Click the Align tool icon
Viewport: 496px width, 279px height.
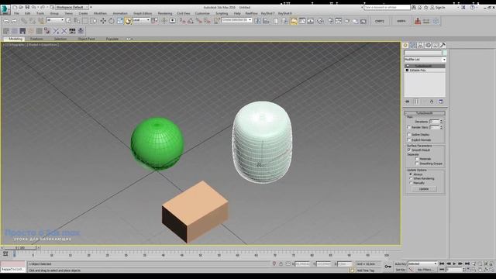pyautogui.click(x=266, y=21)
